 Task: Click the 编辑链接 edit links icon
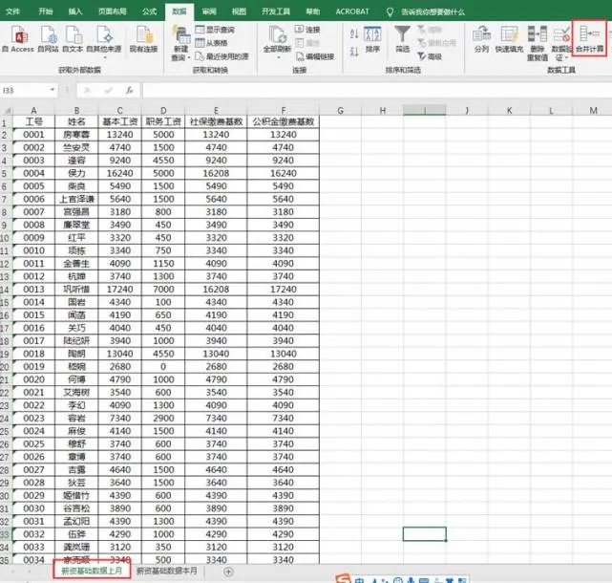315,56
